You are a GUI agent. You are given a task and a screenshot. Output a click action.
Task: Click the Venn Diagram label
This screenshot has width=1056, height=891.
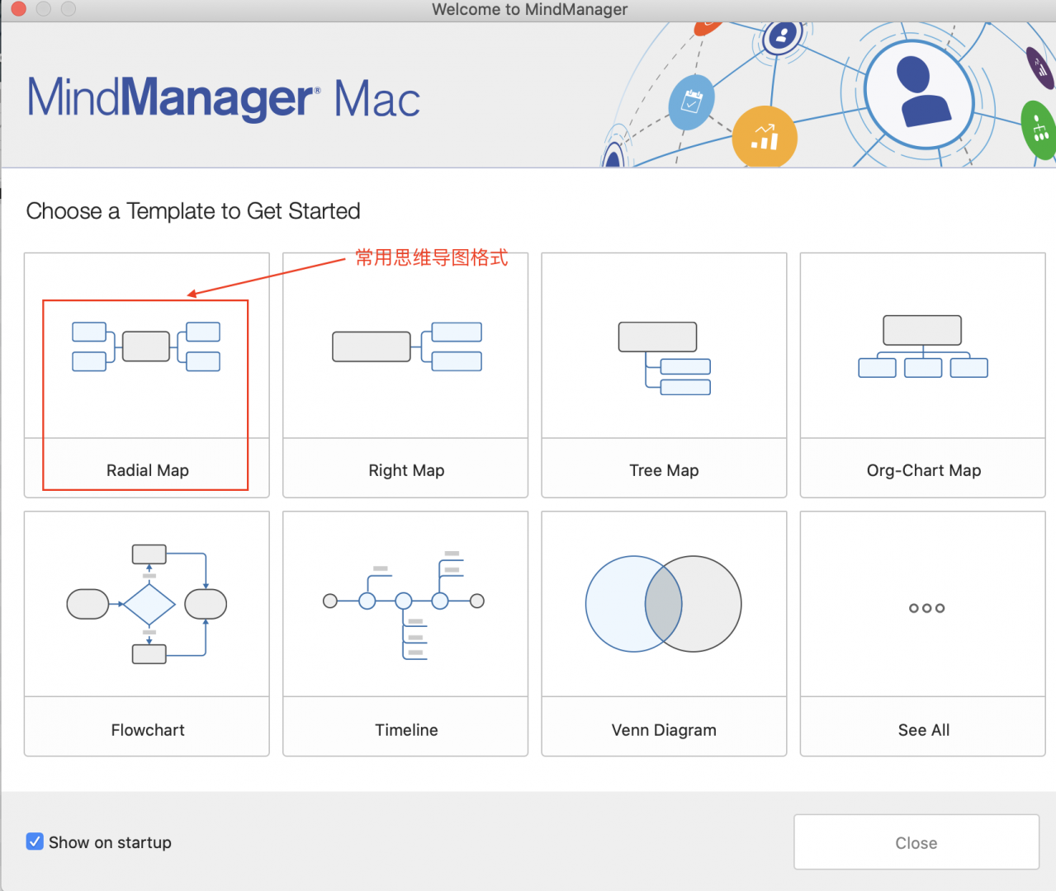664,730
